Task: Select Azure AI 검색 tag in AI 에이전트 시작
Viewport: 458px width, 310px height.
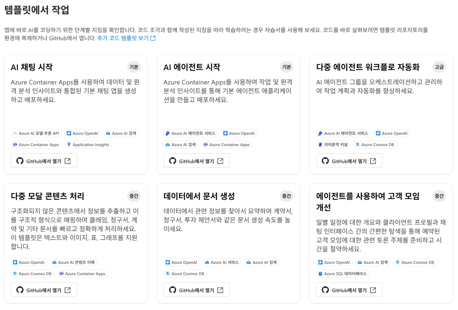Action: (181, 145)
